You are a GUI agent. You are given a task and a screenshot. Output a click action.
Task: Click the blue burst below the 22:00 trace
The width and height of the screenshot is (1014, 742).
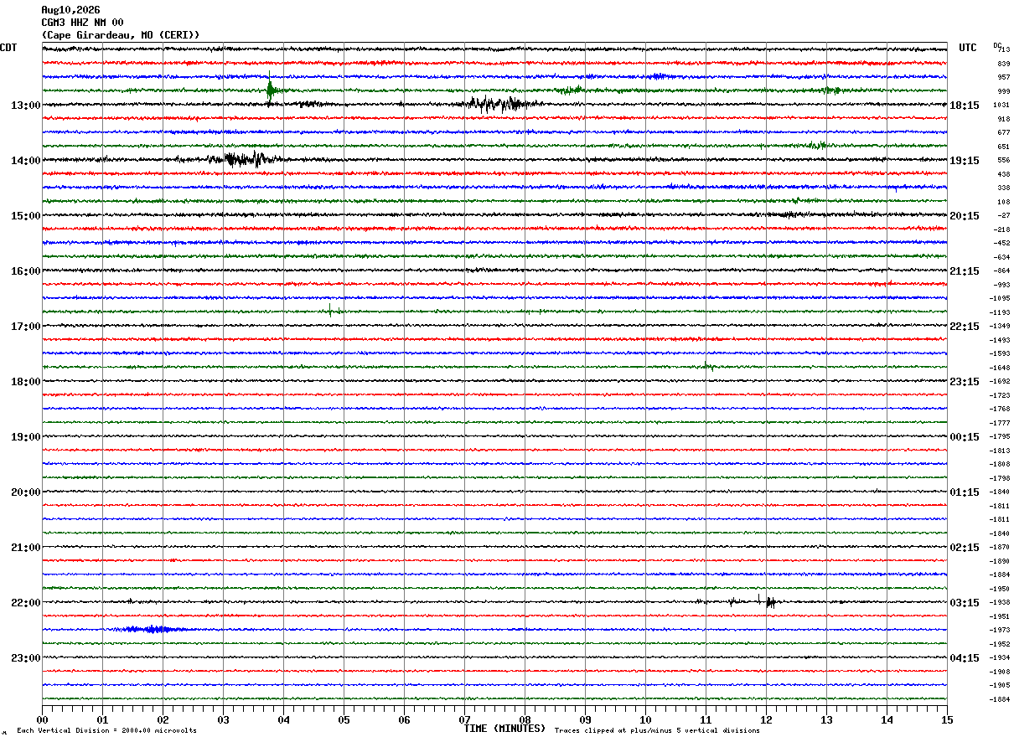click(x=146, y=629)
